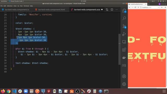Open Postman from the dock
167x94 pixels.
coord(37,91)
